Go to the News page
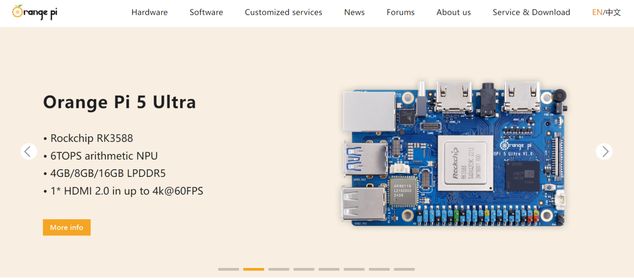This screenshot has width=634, height=279. [354, 12]
